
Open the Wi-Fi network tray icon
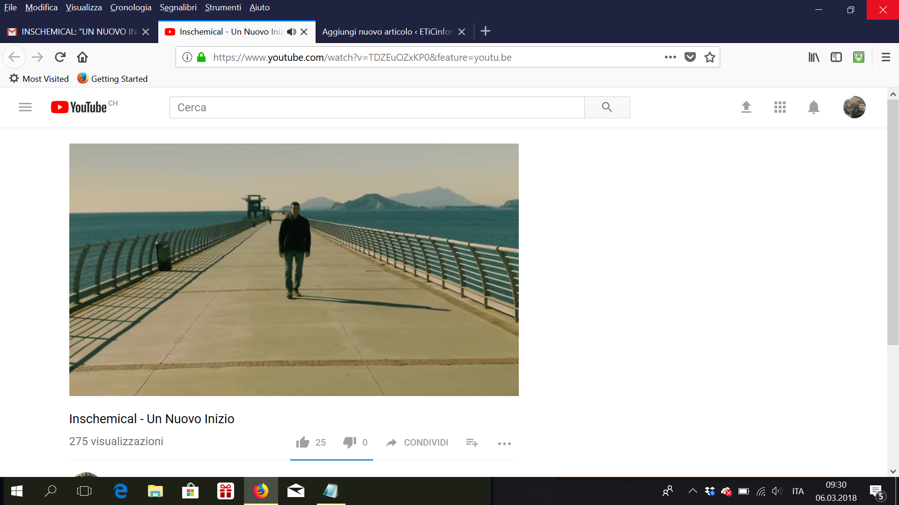761,491
